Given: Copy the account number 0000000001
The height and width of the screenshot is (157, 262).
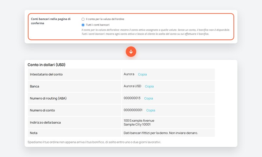Looking at the screenshot, I should point(151,110).
